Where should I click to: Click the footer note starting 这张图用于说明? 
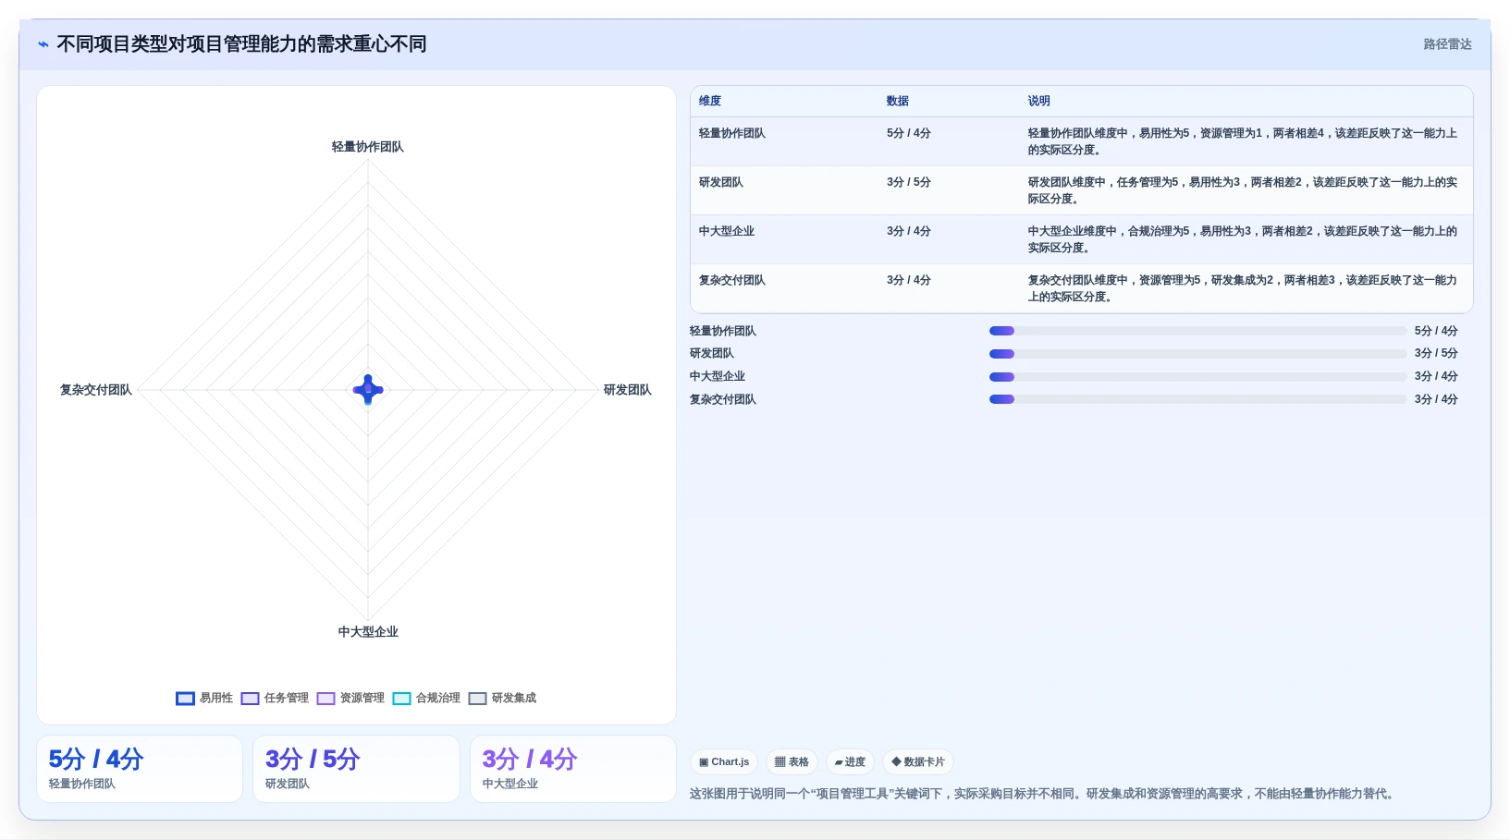point(1044,794)
